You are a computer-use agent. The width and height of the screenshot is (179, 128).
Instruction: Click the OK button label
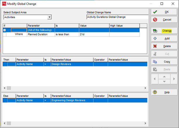click(x=167, y=12)
